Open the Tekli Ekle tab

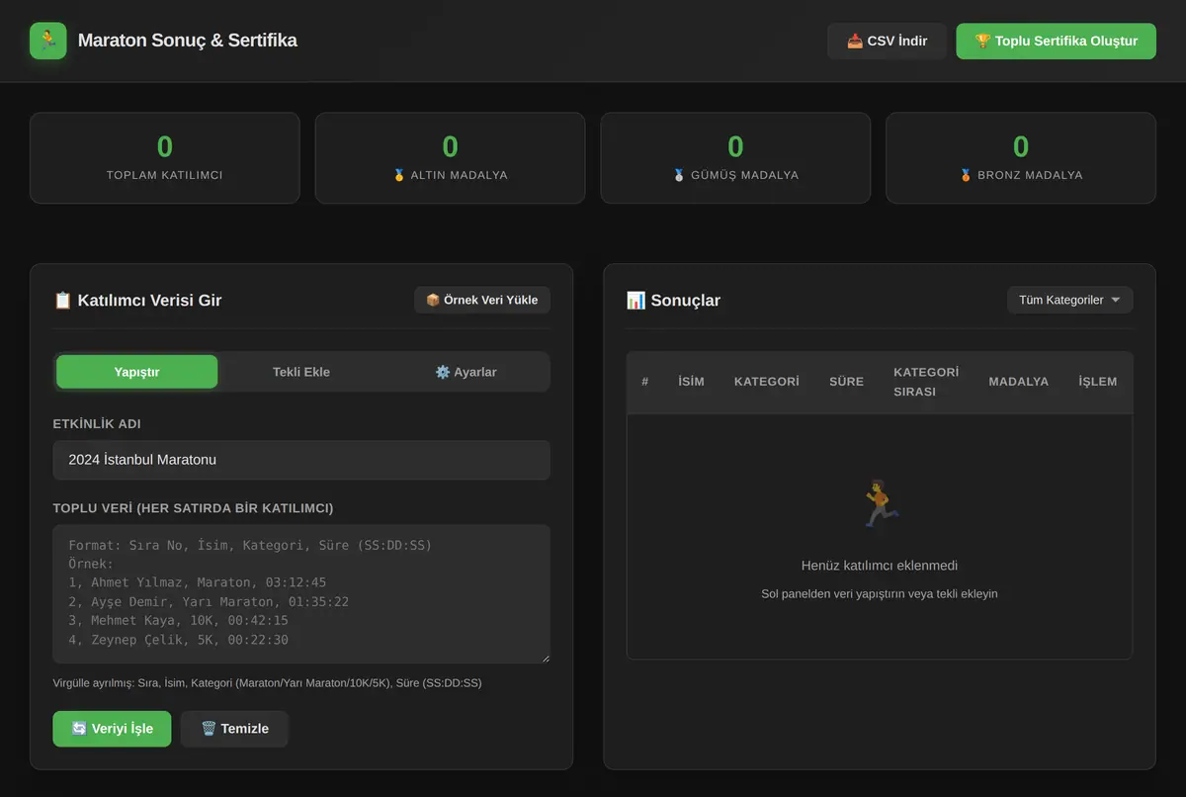point(301,372)
